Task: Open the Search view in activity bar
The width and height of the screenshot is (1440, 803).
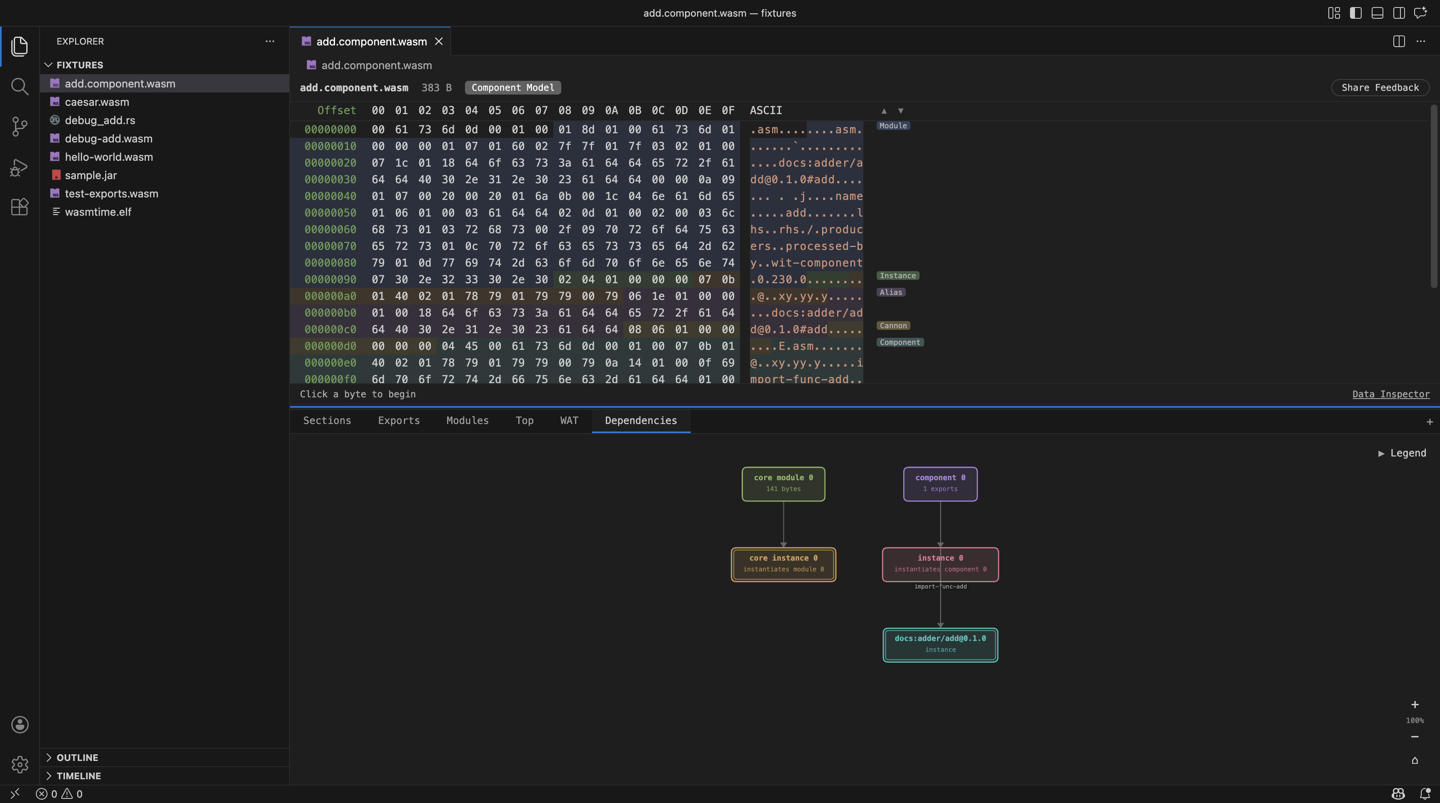Action: 20,86
